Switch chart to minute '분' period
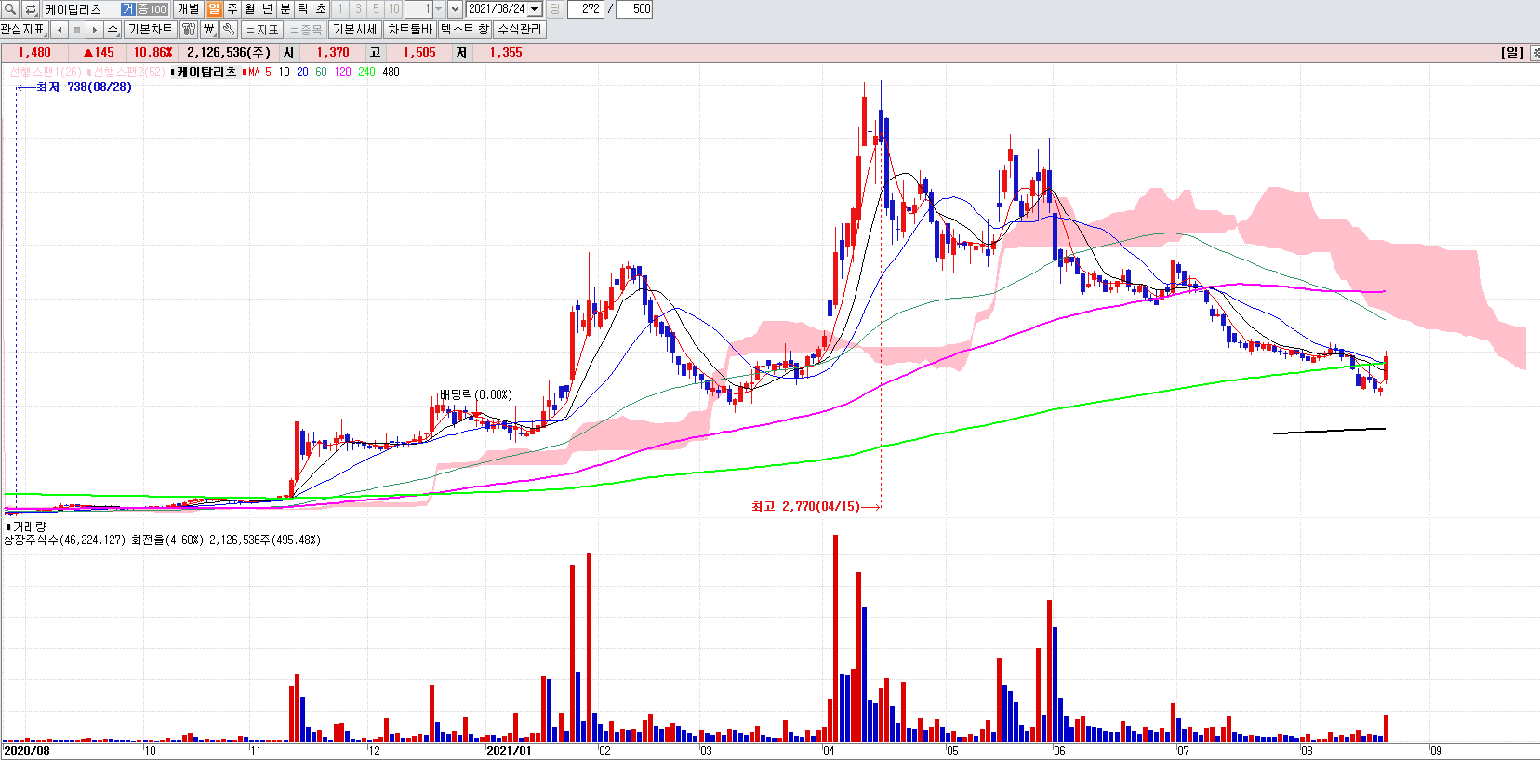Image resolution: width=1540 pixels, height=760 pixels. (285, 9)
